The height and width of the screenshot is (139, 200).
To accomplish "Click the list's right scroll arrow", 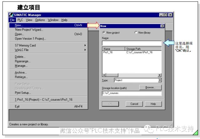I will (160, 75).
